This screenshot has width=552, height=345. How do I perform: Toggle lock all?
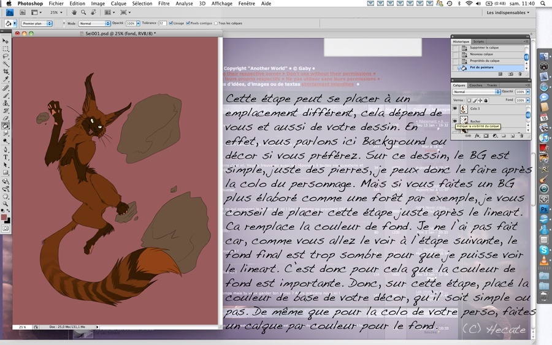pyautogui.click(x=486, y=100)
